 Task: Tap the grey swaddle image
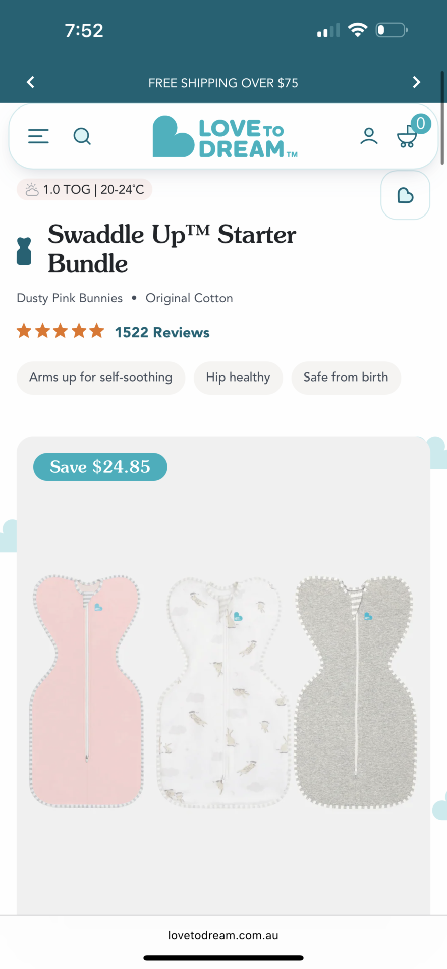coord(356,691)
